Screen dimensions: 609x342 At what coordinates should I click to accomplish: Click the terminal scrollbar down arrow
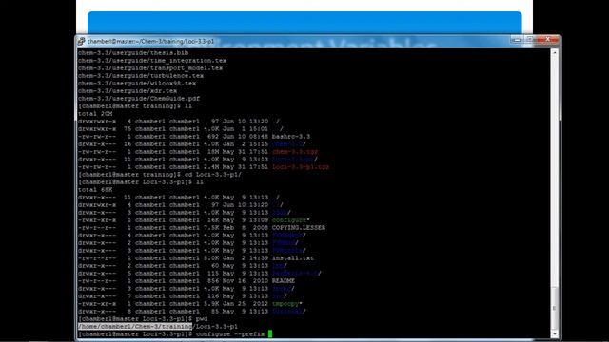(x=554, y=333)
